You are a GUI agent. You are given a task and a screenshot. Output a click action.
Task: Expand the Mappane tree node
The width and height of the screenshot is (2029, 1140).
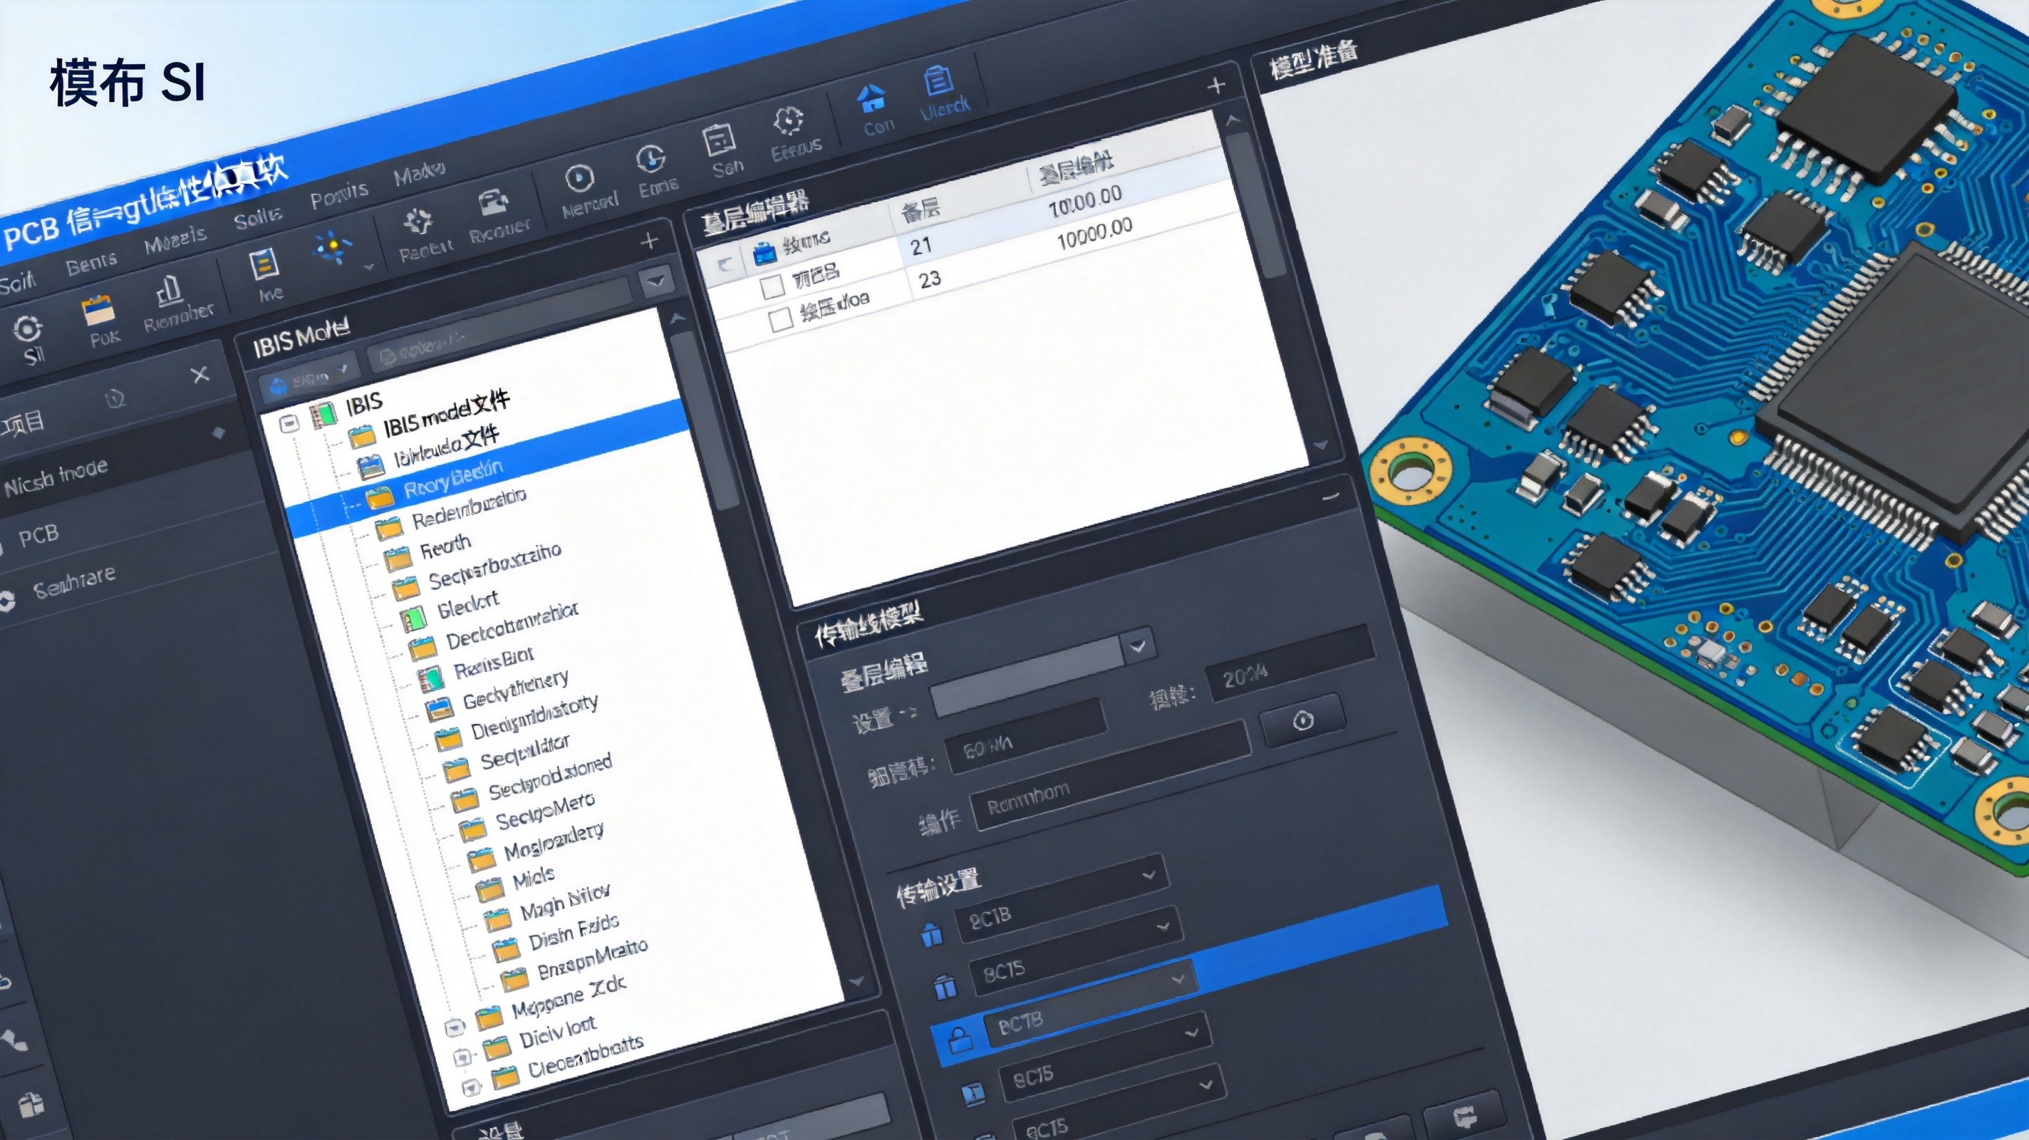coord(455,1027)
